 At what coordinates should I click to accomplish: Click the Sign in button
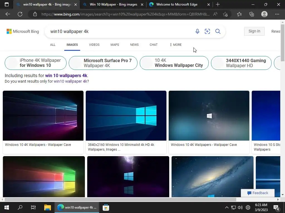pyautogui.click(x=254, y=31)
